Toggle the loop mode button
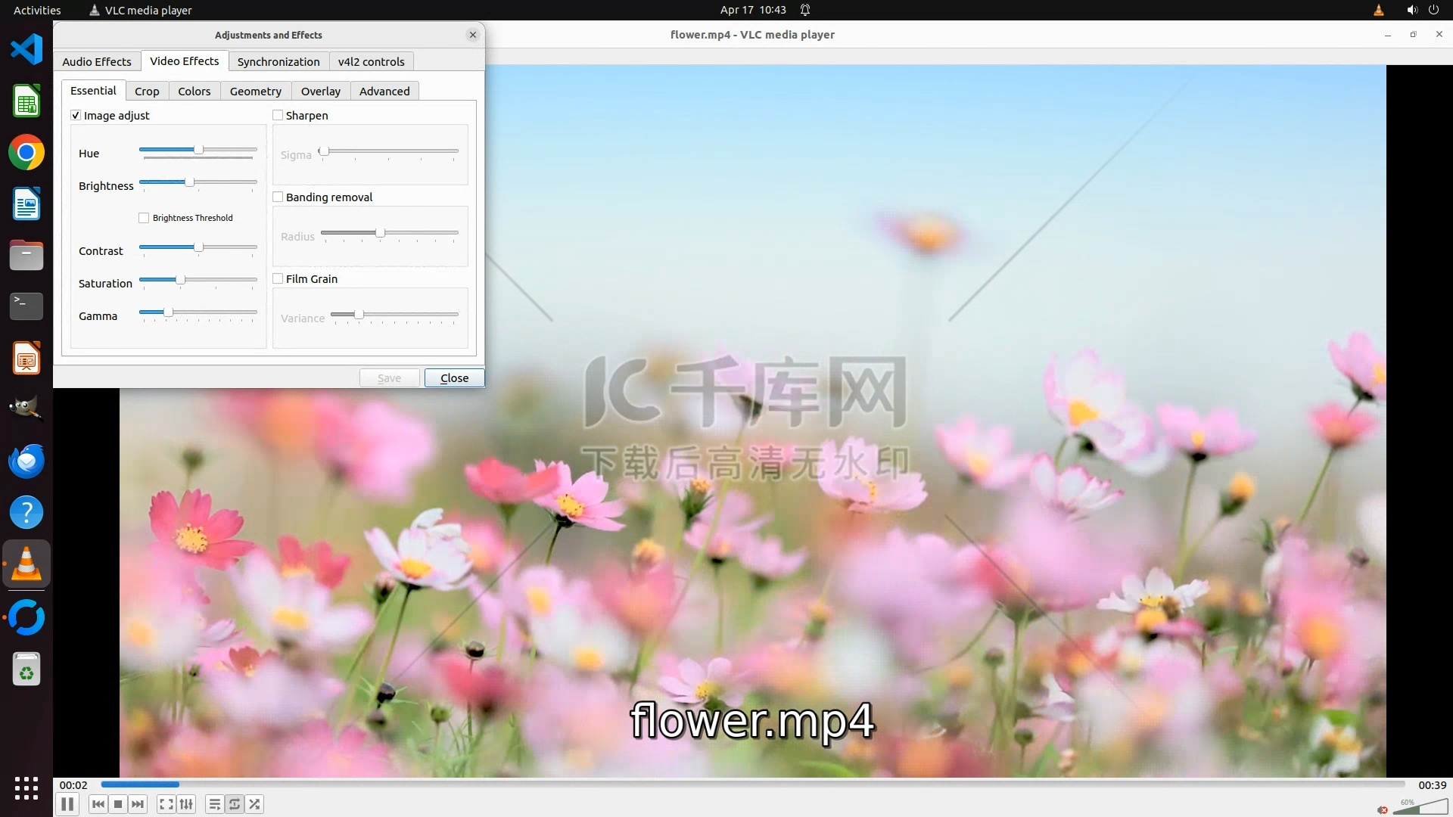 (x=235, y=804)
